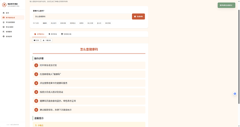Open the 首页 menu item
The image size is (240, 127).
(x=13, y=13)
